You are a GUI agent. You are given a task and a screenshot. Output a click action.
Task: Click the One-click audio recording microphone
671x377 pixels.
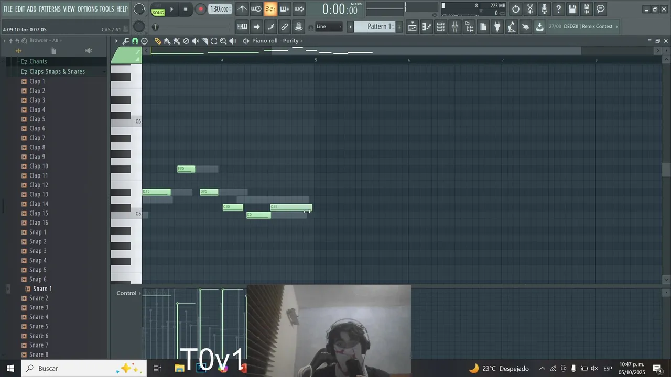[x=544, y=9]
